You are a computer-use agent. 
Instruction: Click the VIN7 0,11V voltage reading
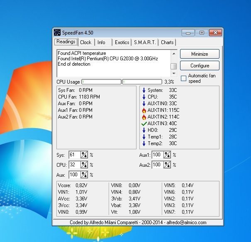click(179, 212)
